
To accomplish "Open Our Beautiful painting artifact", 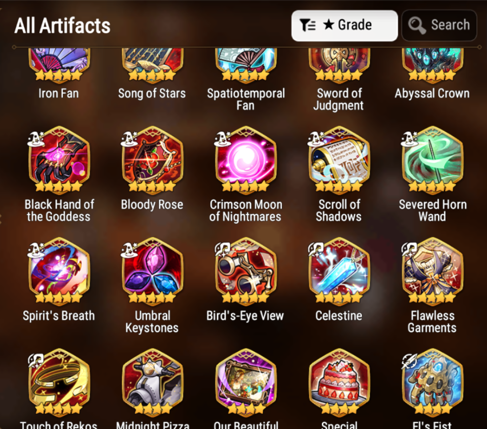I will point(246,382).
